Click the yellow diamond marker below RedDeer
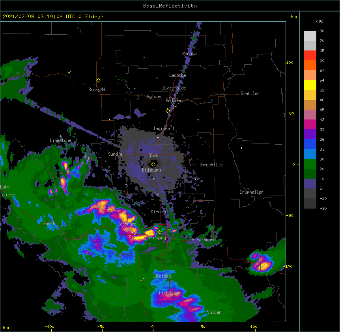 point(168,111)
